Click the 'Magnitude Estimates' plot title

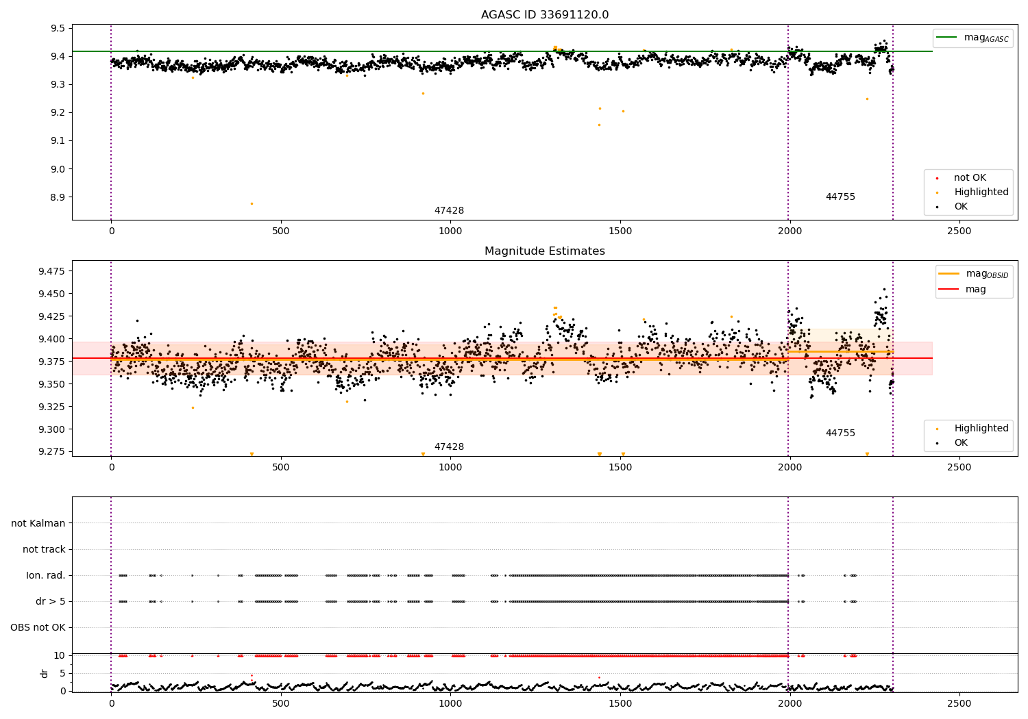point(545,251)
